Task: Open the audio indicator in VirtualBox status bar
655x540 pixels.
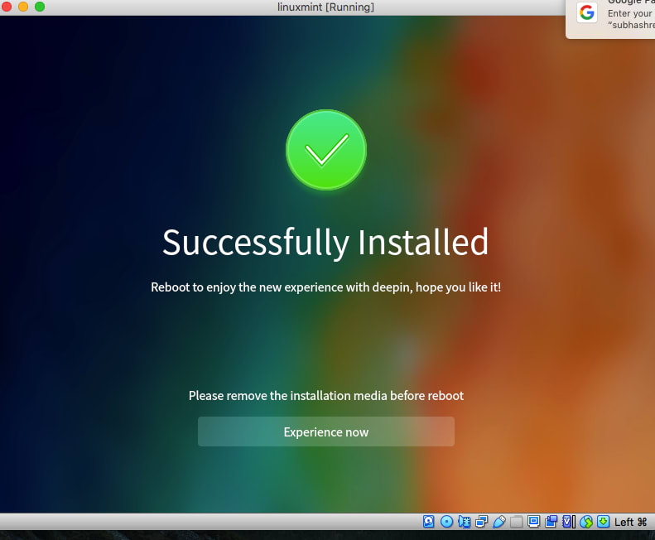Action: pyautogui.click(x=464, y=522)
